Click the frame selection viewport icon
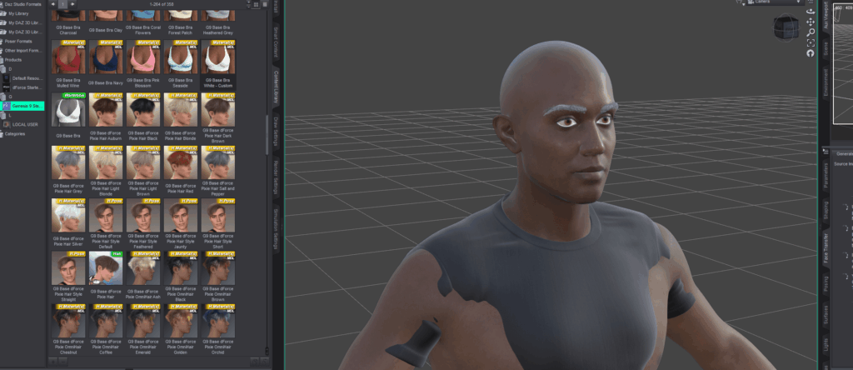The height and width of the screenshot is (370, 853). pyautogui.click(x=811, y=42)
